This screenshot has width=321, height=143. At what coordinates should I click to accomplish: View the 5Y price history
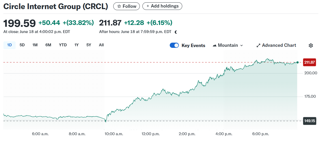click(89, 45)
